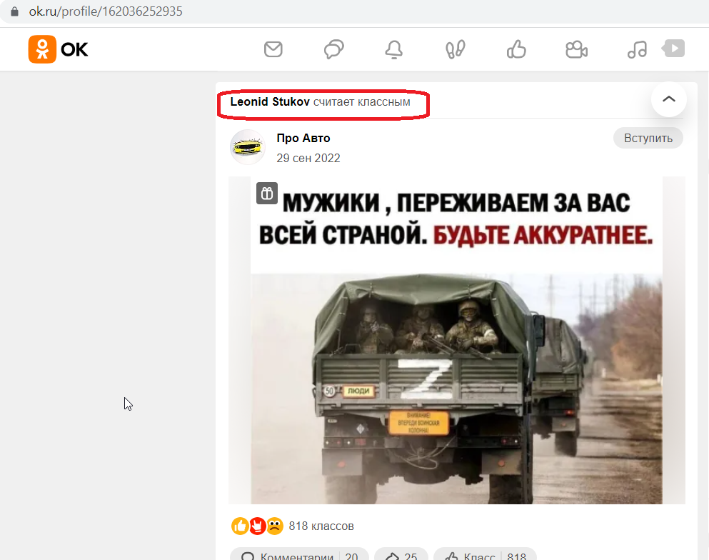This screenshot has height=560, width=709.
Task: Click the gift icon on post image
Action: [x=267, y=193]
